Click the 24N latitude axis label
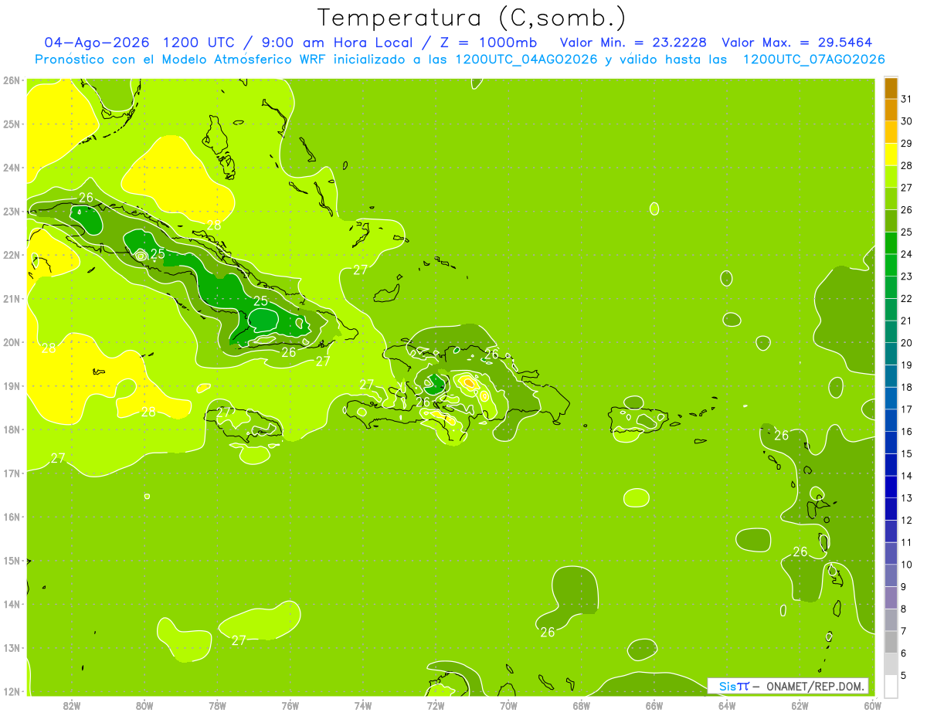The image size is (927, 716). click(11, 168)
